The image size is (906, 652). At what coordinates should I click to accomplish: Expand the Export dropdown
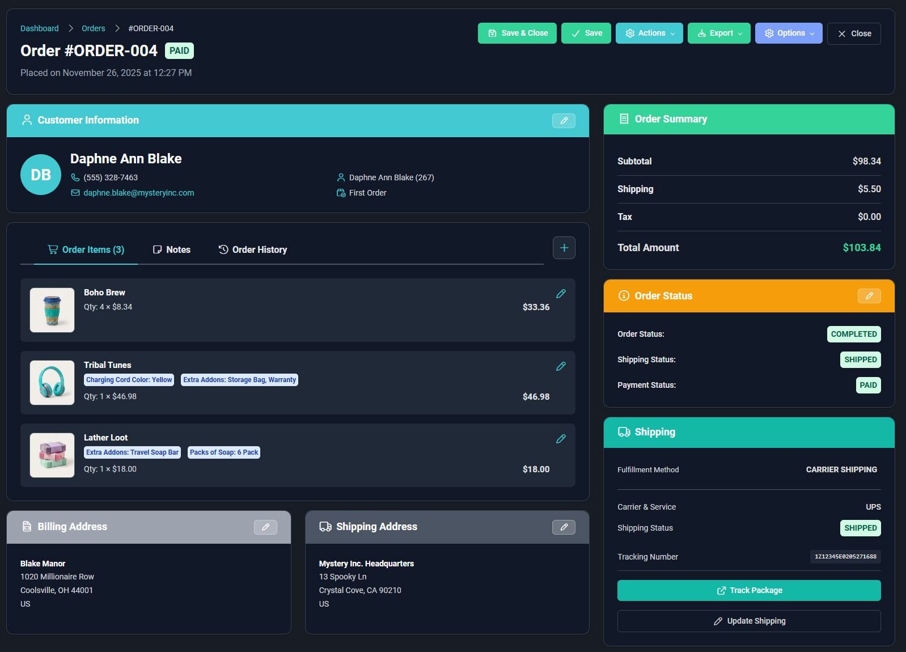(x=719, y=33)
